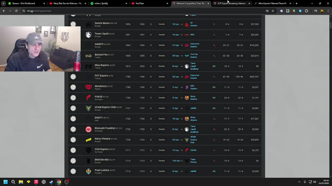
Task: Click the tracking protection eye icon
Action: tap(267, 11)
